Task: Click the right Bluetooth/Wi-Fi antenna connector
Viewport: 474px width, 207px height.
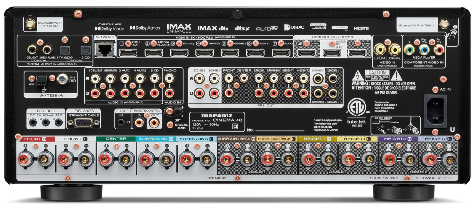Action: (444, 24)
